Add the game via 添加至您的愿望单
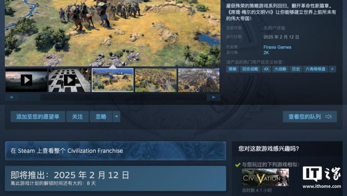The height and width of the screenshot is (196, 347). [38, 117]
